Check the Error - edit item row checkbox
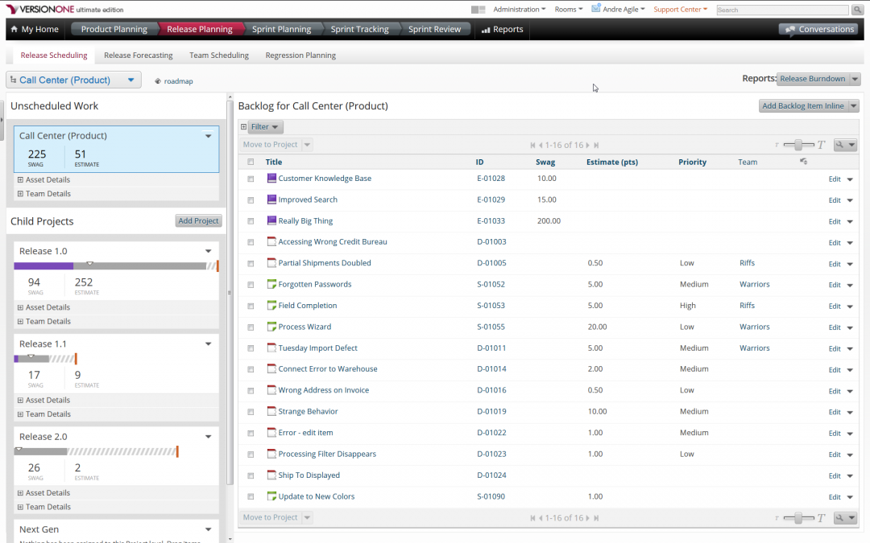 coord(251,434)
